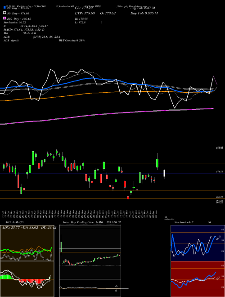Click the 'Day Vol: 0.935 M' text

(x=144, y=13)
